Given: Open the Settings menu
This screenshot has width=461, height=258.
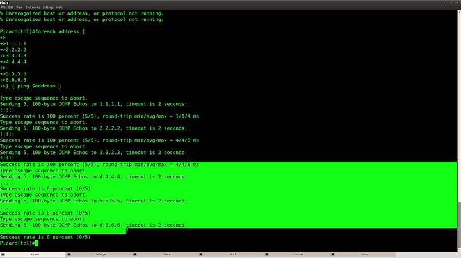Looking at the screenshot, I should point(48,8).
